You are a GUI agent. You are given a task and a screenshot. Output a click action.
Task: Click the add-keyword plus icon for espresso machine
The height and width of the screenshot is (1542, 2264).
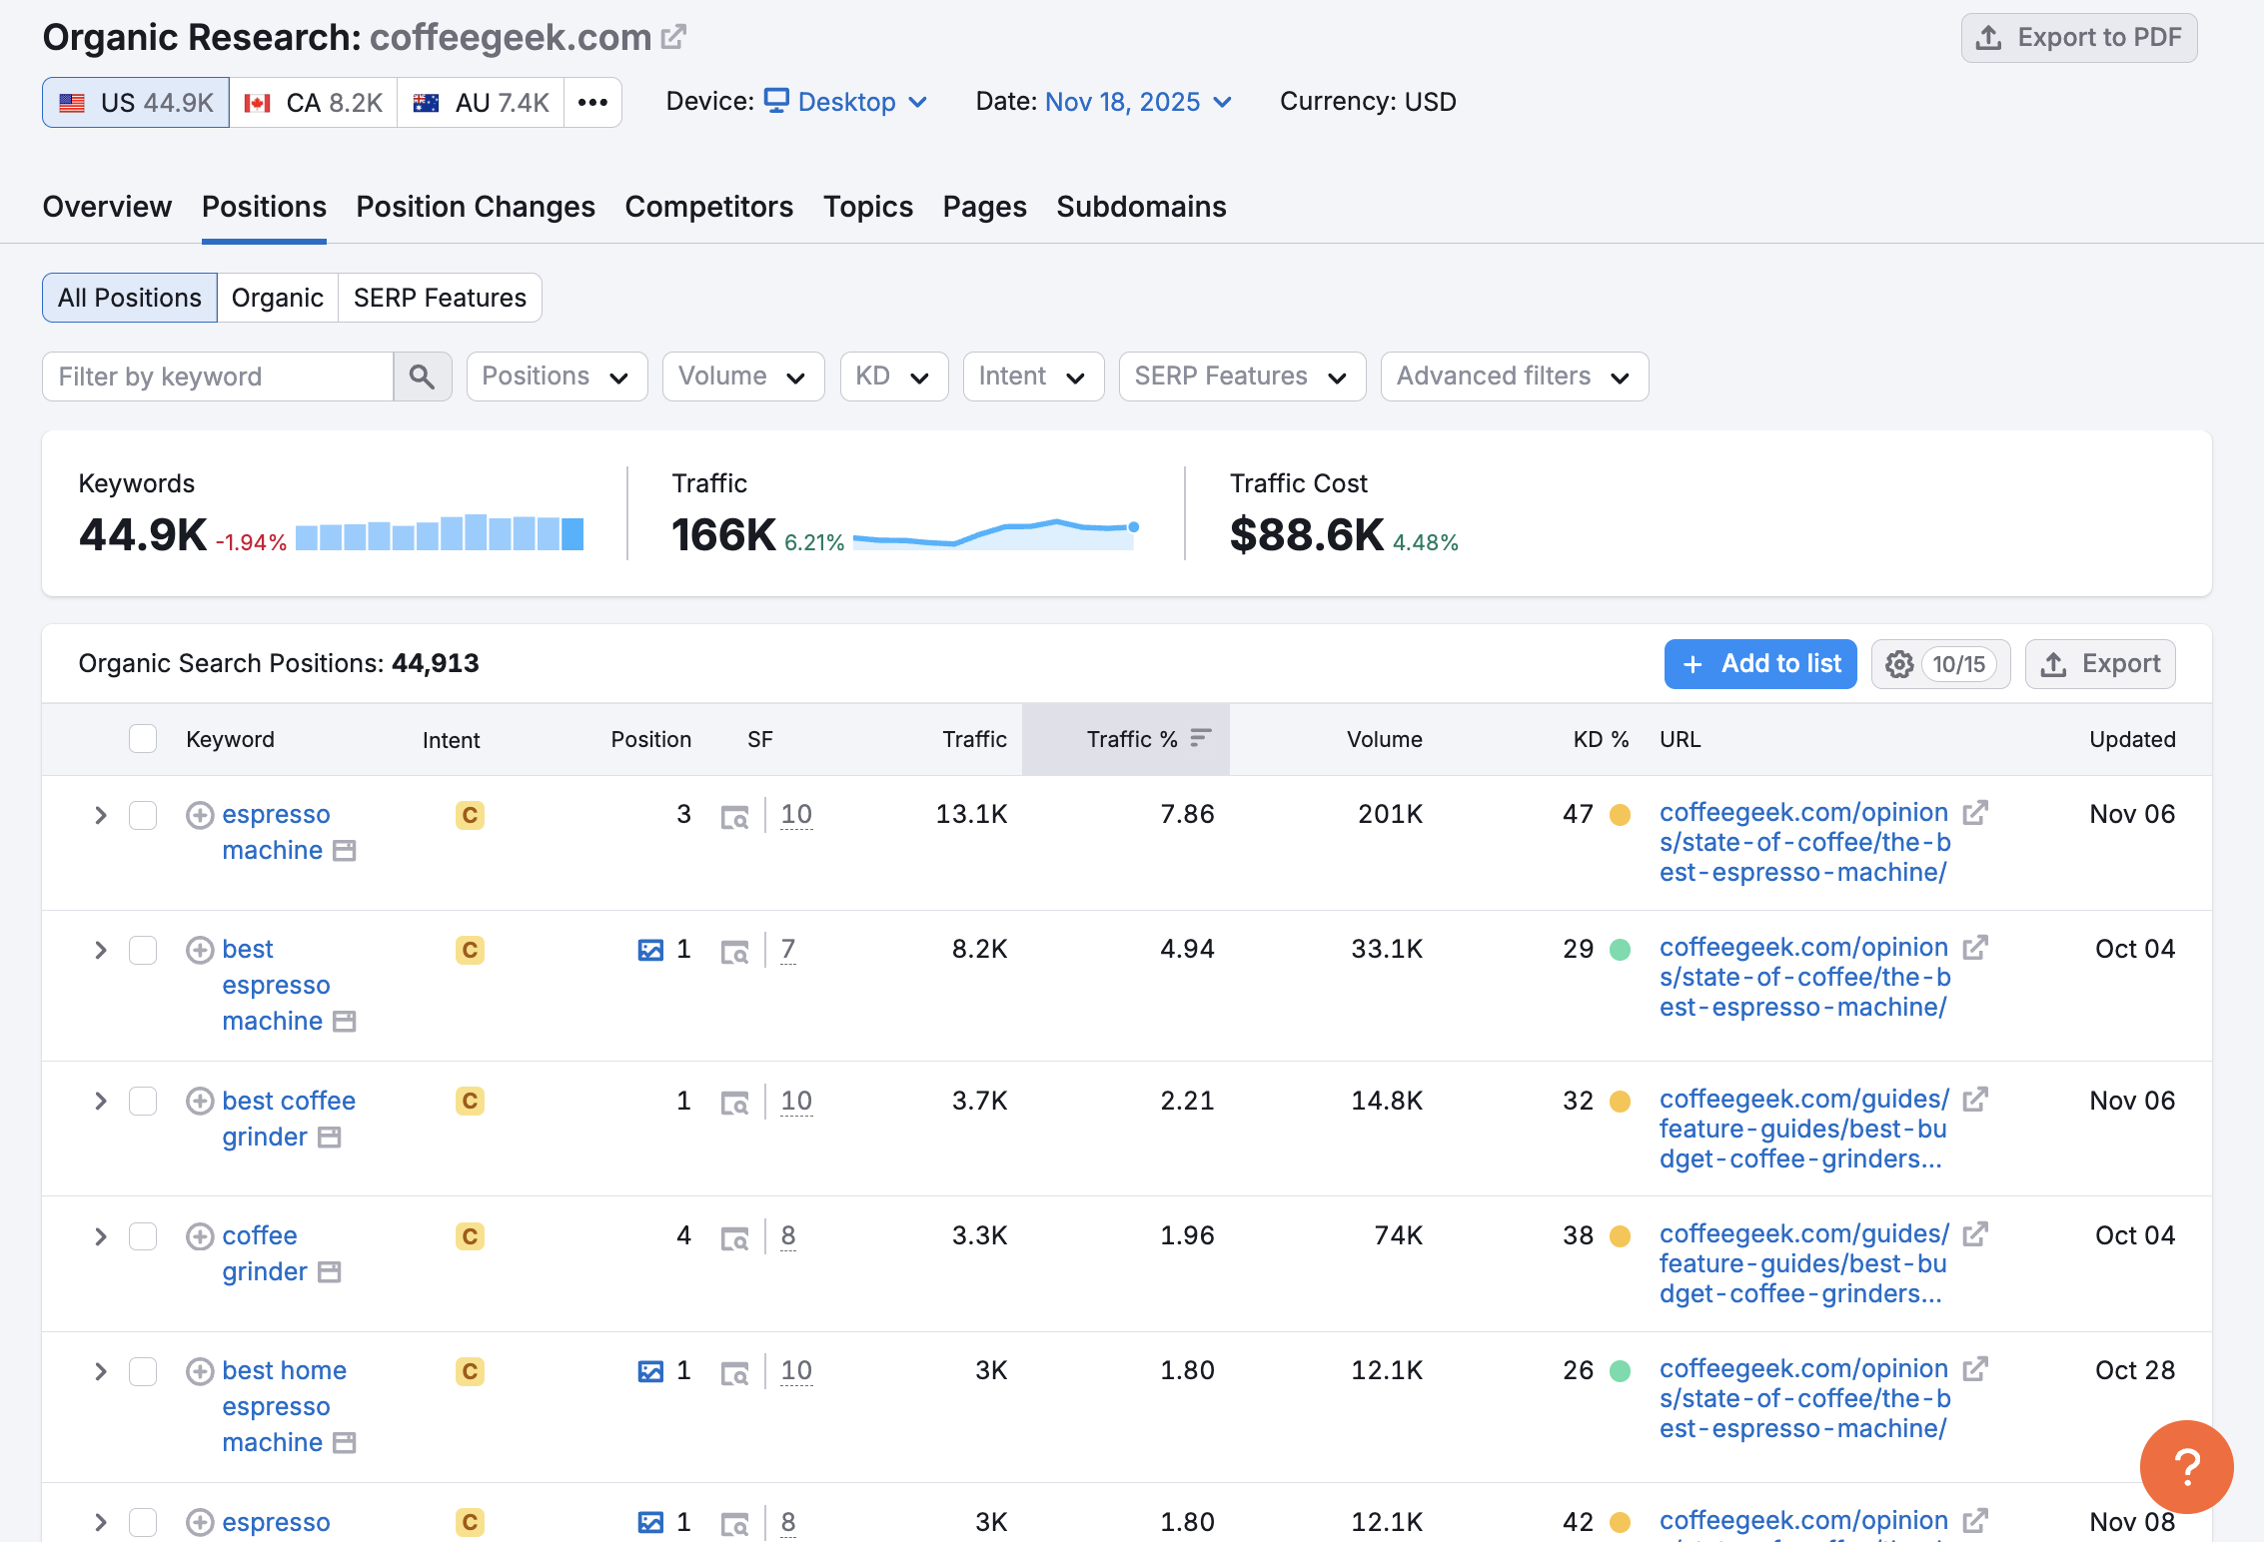pos(200,815)
